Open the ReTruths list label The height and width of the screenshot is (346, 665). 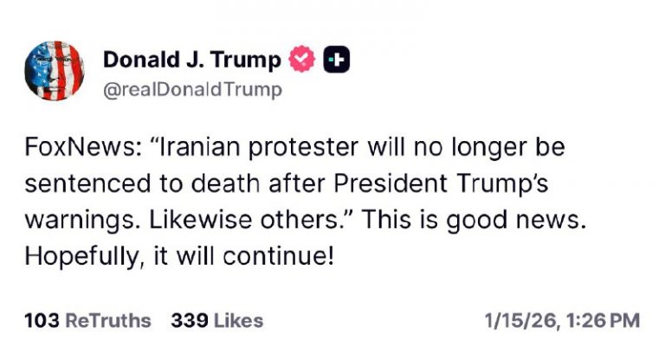pyautogui.click(x=108, y=321)
